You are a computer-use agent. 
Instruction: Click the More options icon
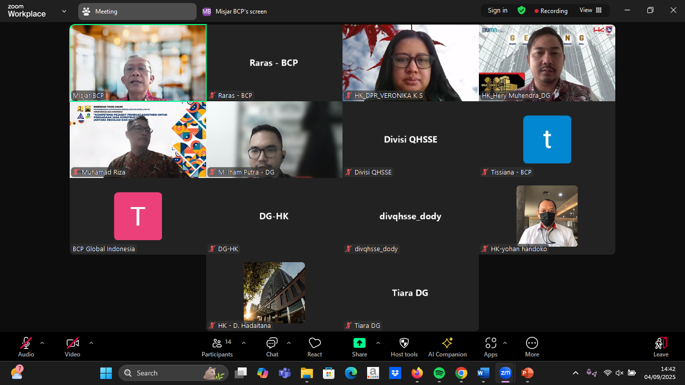[x=532, y=347]
